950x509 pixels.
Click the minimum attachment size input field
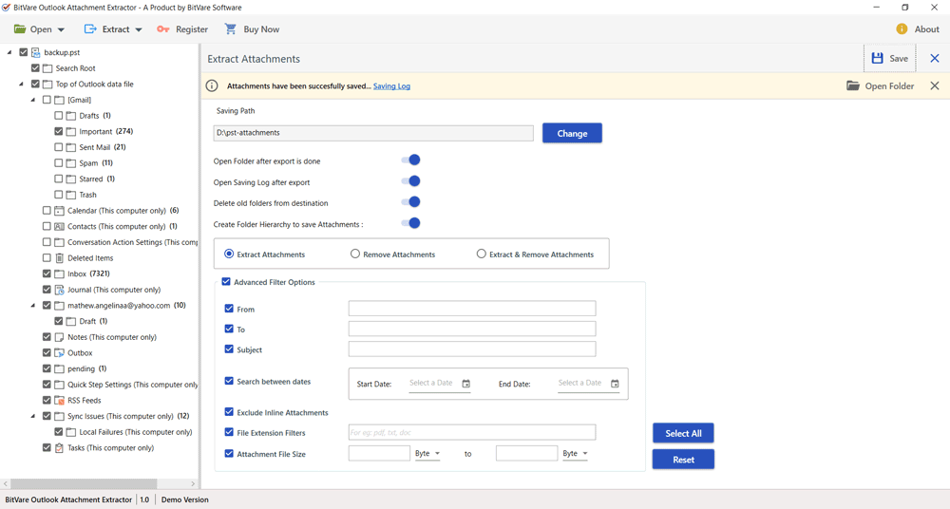(379, 453)
